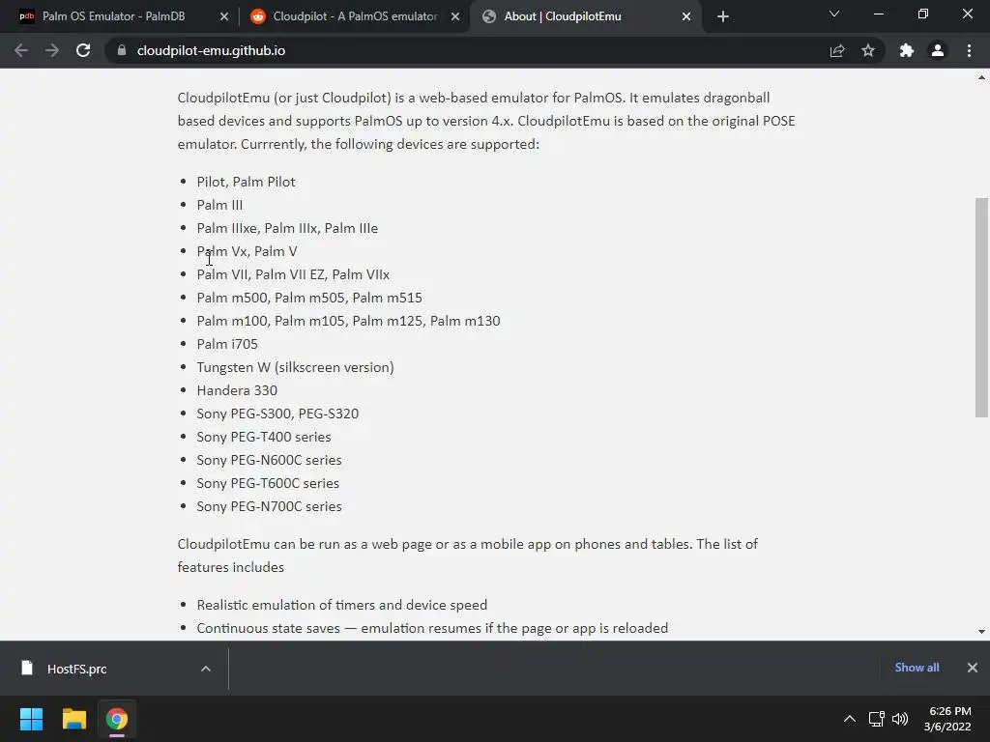Close the Palm OS Emulator - PalmDB tab
This screenshot has width=990, height=742.
tap(224, 16)
